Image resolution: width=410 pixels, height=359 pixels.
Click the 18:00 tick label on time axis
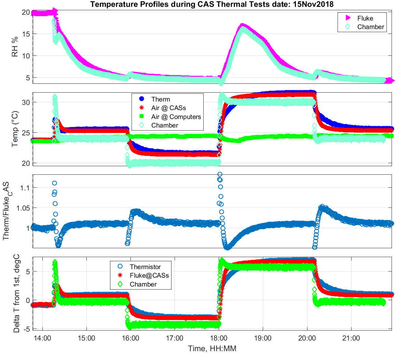click(219, 338)
